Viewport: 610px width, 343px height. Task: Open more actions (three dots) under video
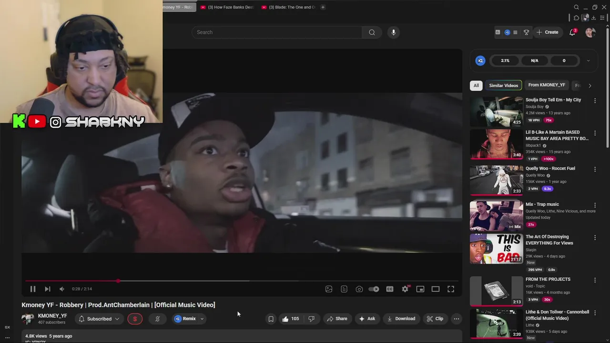click(457, 319)
